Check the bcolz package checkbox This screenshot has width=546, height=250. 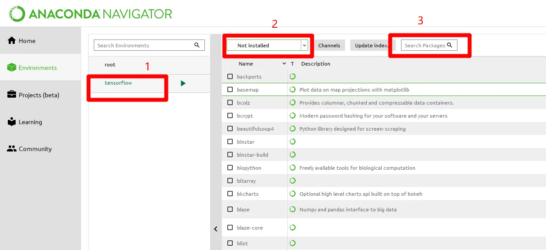pos(230,102)
